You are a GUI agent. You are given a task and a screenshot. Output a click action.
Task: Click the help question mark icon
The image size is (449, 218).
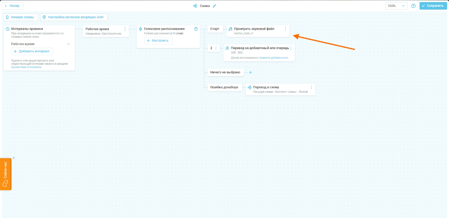pyautogui.click(x=413, y=6)
